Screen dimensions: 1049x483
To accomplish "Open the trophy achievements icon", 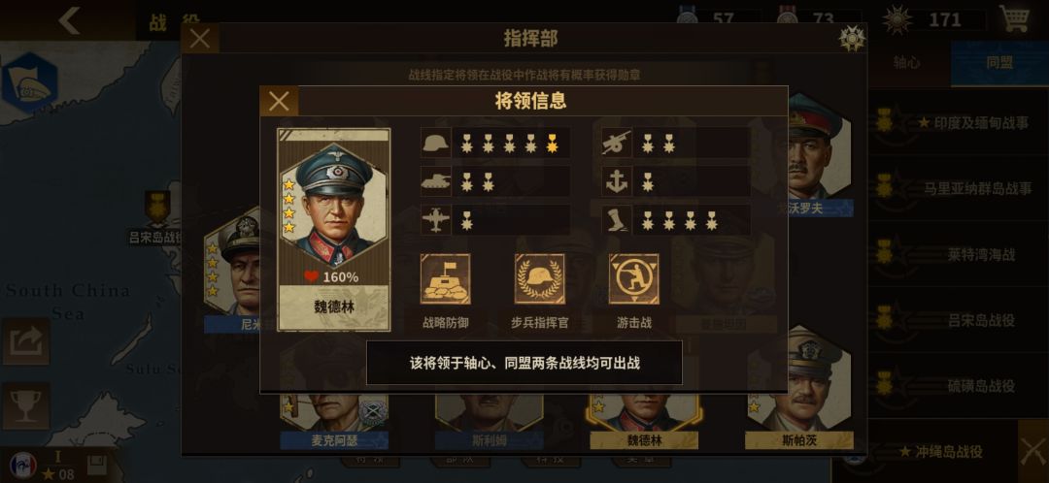I will click(25, 406).
